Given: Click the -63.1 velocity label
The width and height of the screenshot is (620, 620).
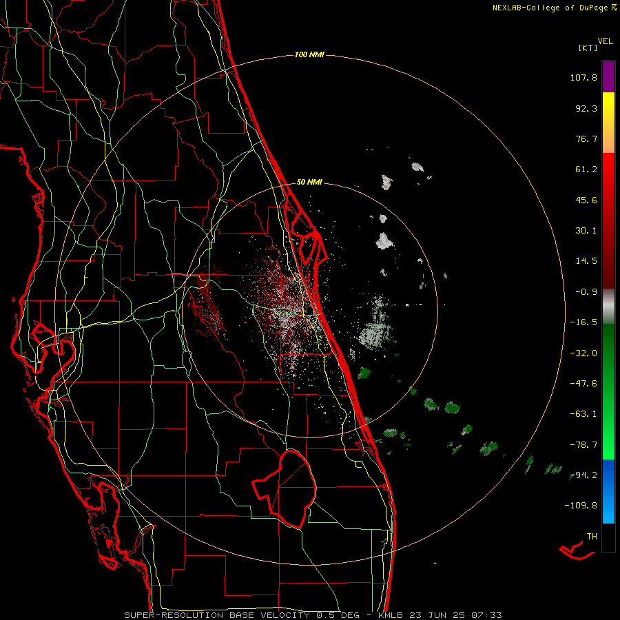Looking at the screenshot, I should (x=583, y=414).
